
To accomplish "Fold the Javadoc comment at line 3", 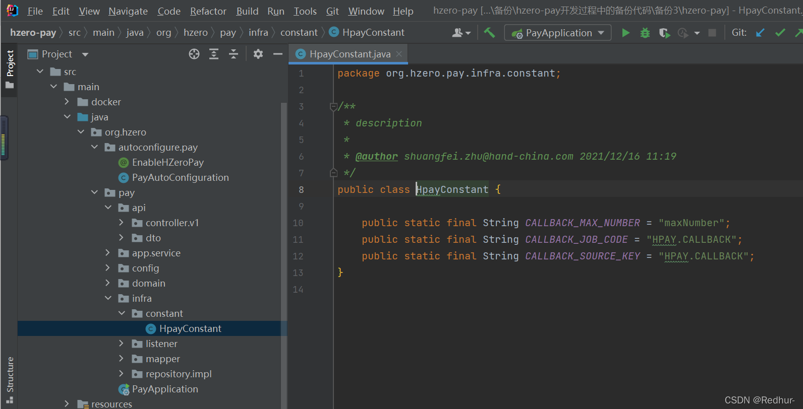I will pyautogui.click(x=333, y=107).
